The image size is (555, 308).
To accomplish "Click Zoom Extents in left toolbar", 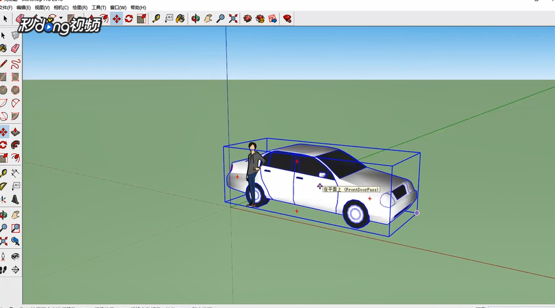I will [x=3, y=241].
